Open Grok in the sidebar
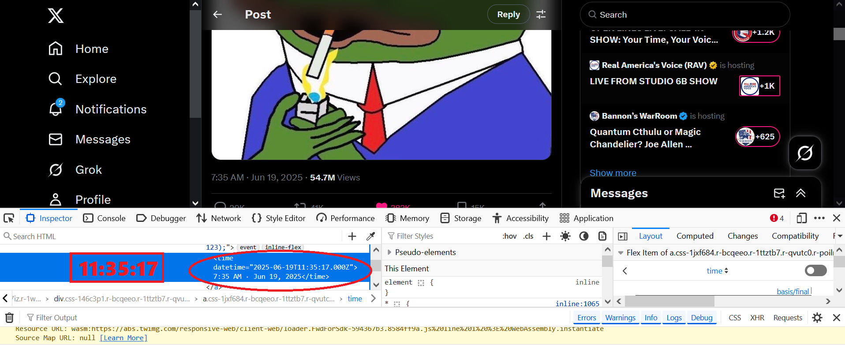845x345 pixels. [75, 170]
